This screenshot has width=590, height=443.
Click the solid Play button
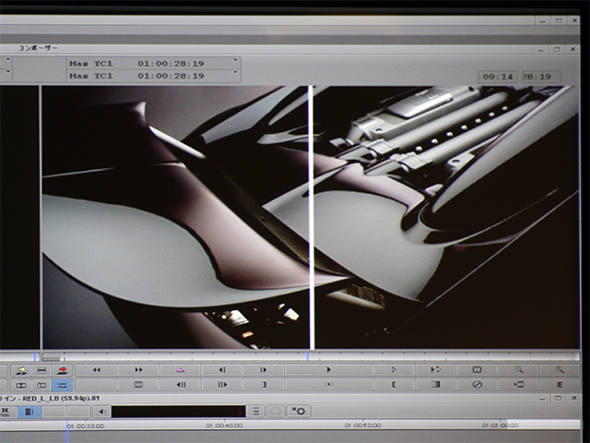pos(329,370)
